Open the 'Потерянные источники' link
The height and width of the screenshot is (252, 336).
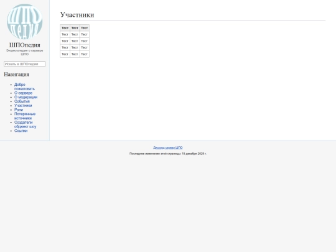pyautogui.click(x=25, y=116)
